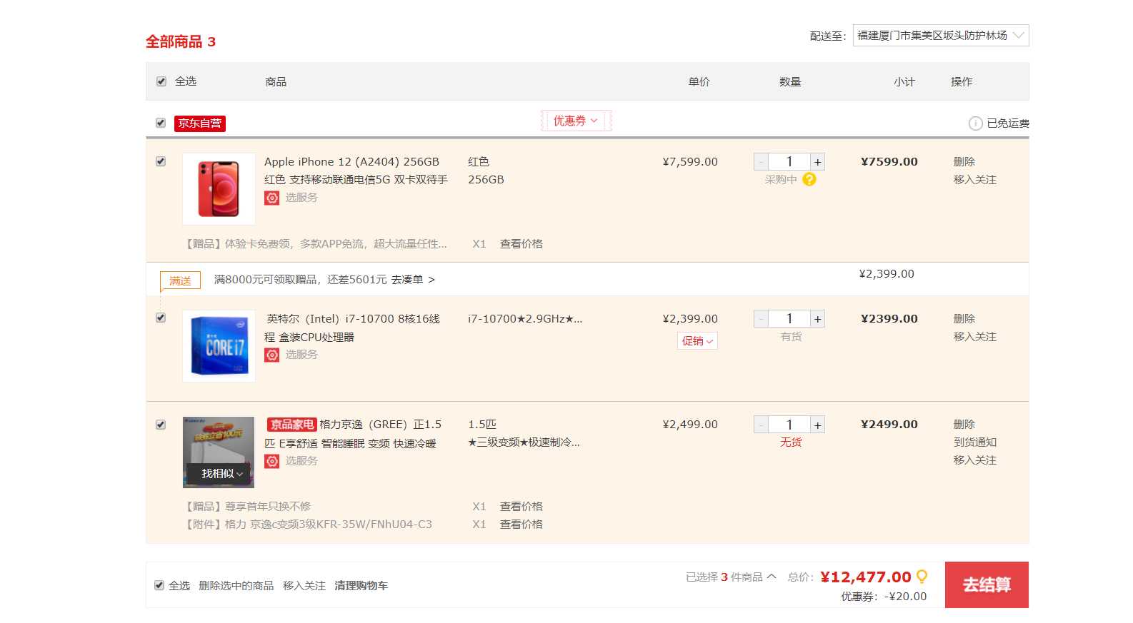The width and height of the screenshot is (1133, 623).
Task: Click the 京品家电 badge
Action: point(291,425)
